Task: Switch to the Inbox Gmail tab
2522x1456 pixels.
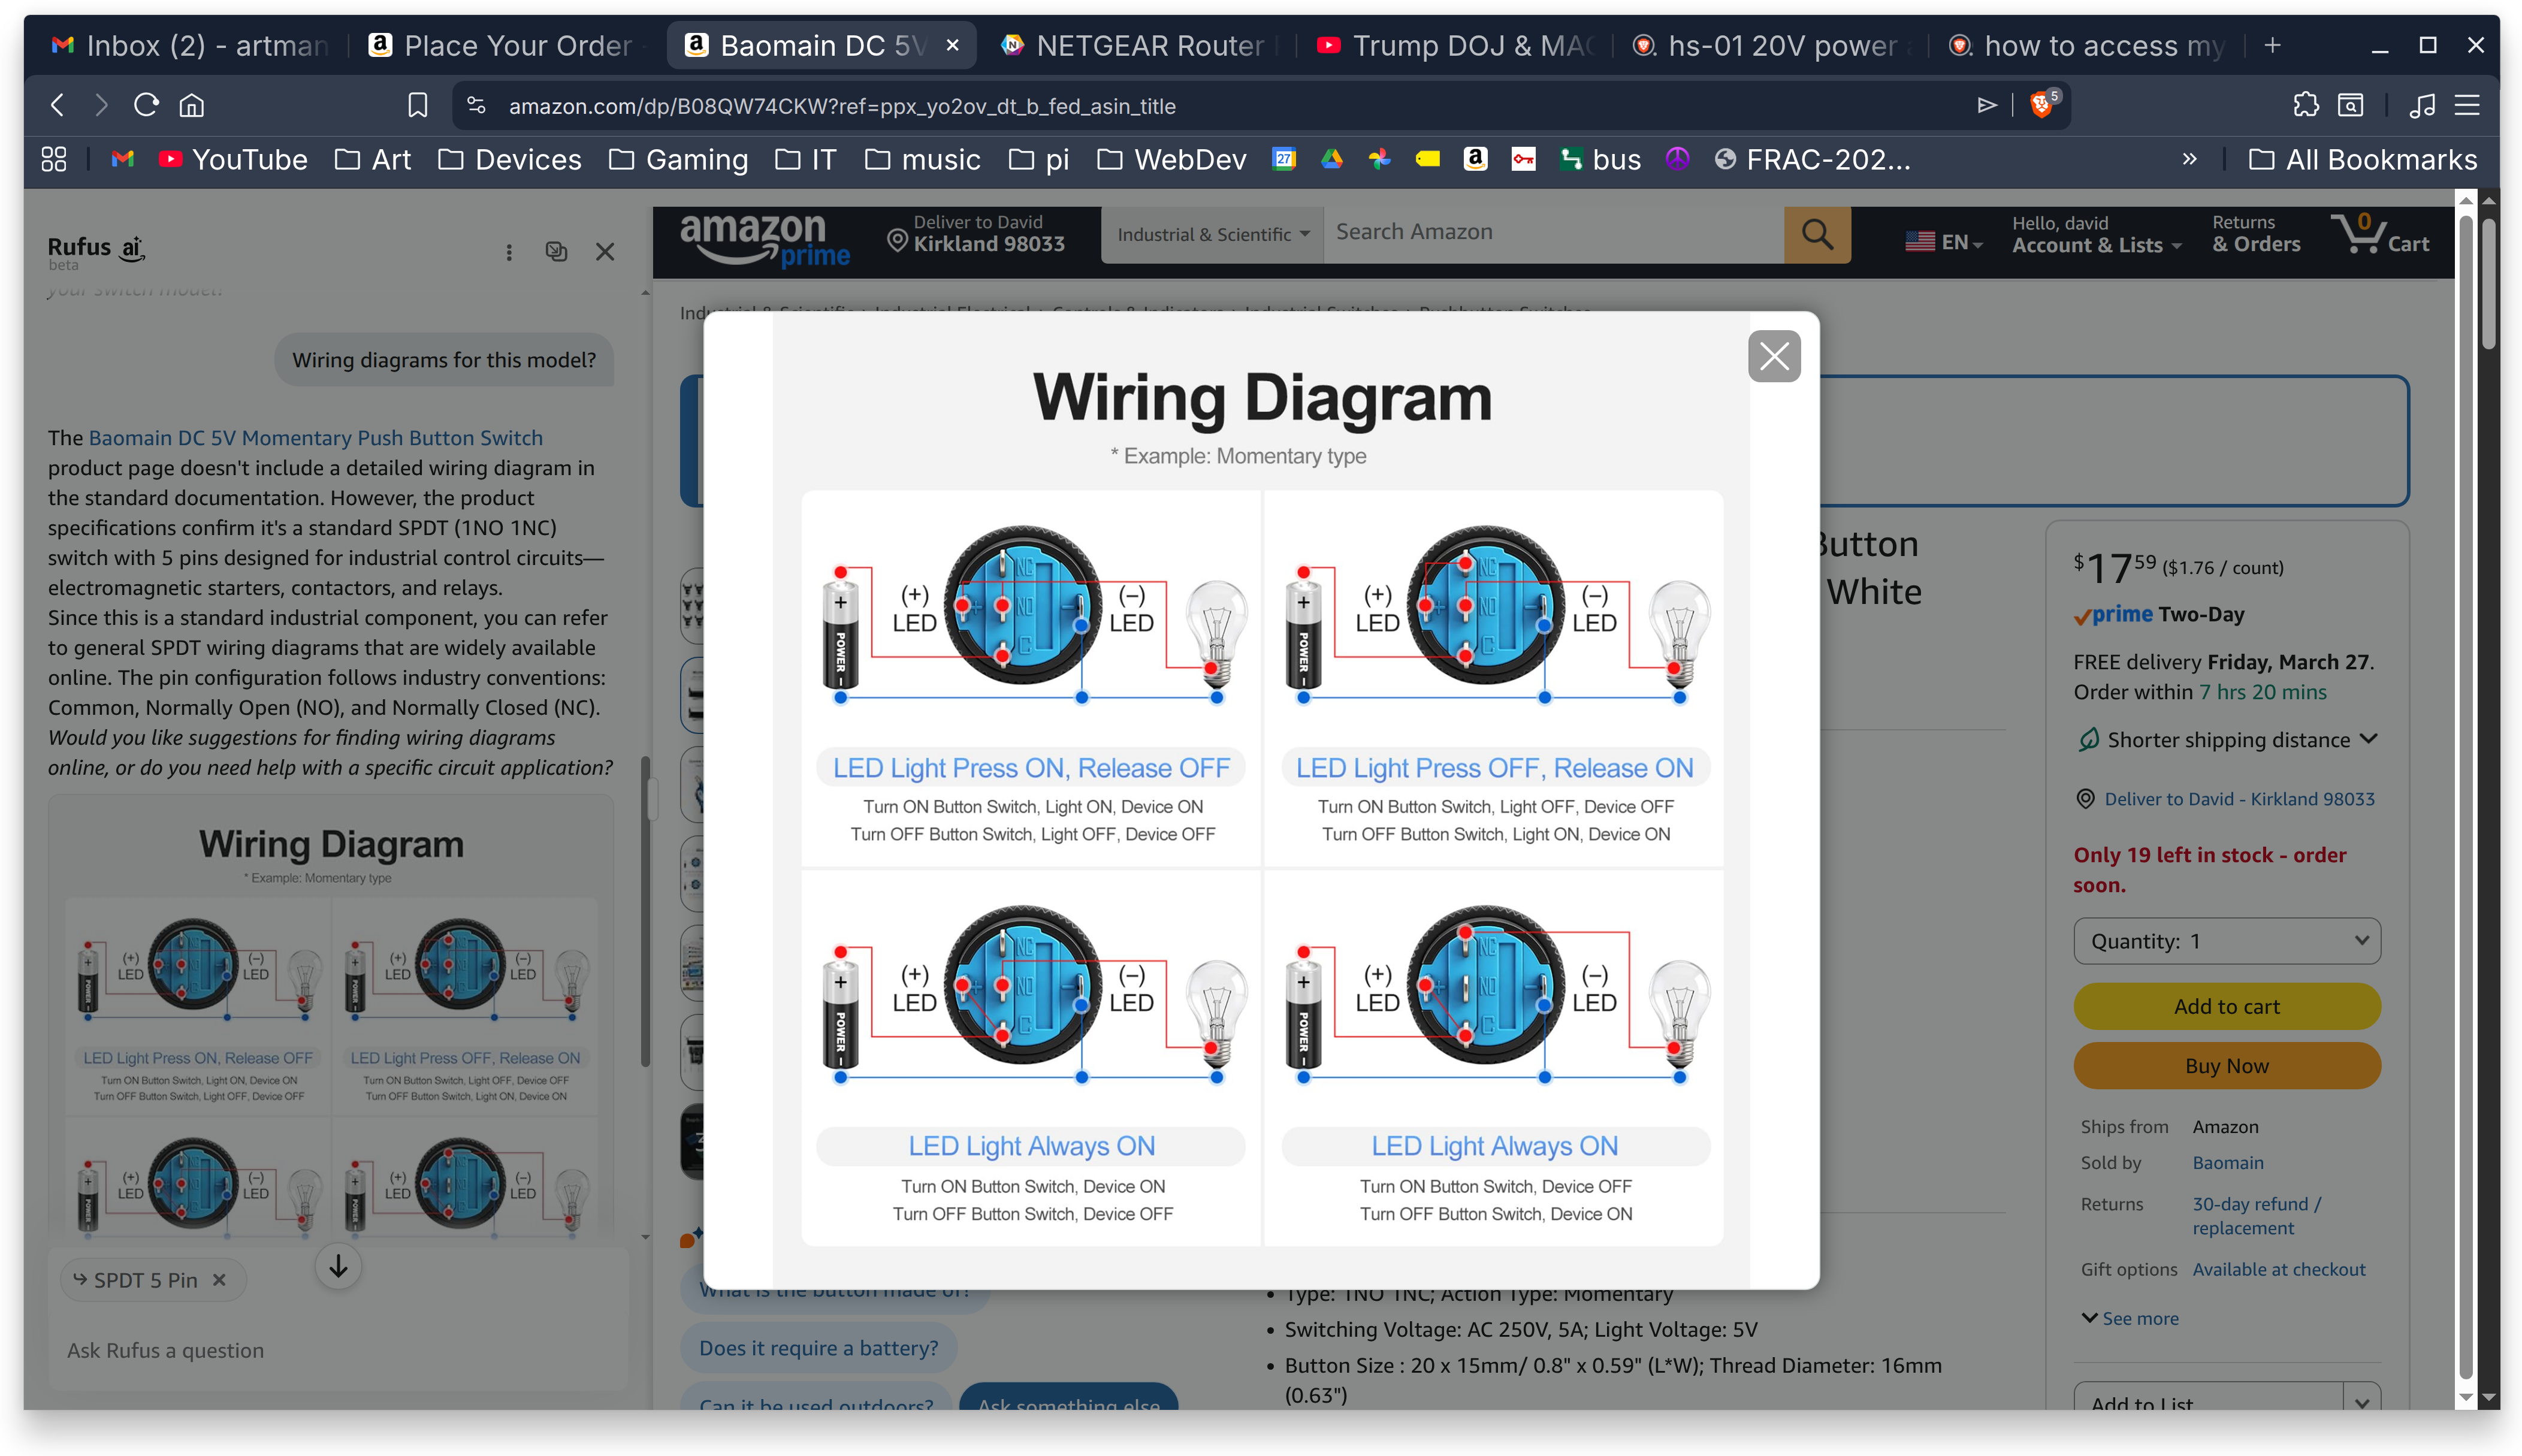Action: pos(190,46)
